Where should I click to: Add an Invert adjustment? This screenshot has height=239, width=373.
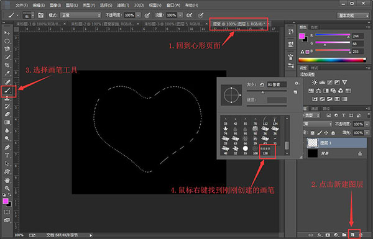point(315,99)
